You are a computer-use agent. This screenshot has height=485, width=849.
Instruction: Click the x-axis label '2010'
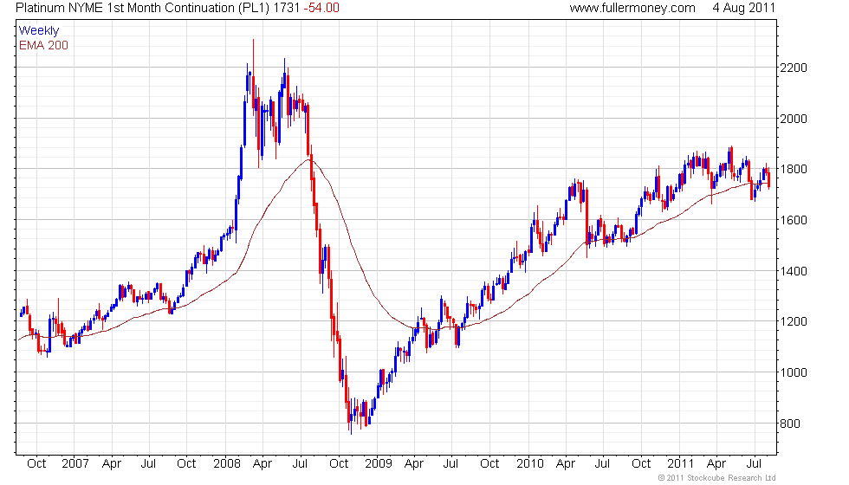pos(529,464)
